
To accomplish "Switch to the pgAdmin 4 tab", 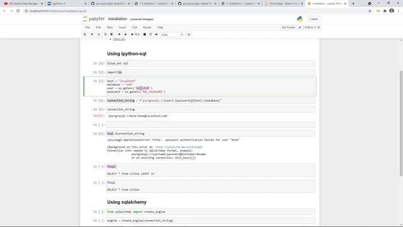I will click(67, 4).
